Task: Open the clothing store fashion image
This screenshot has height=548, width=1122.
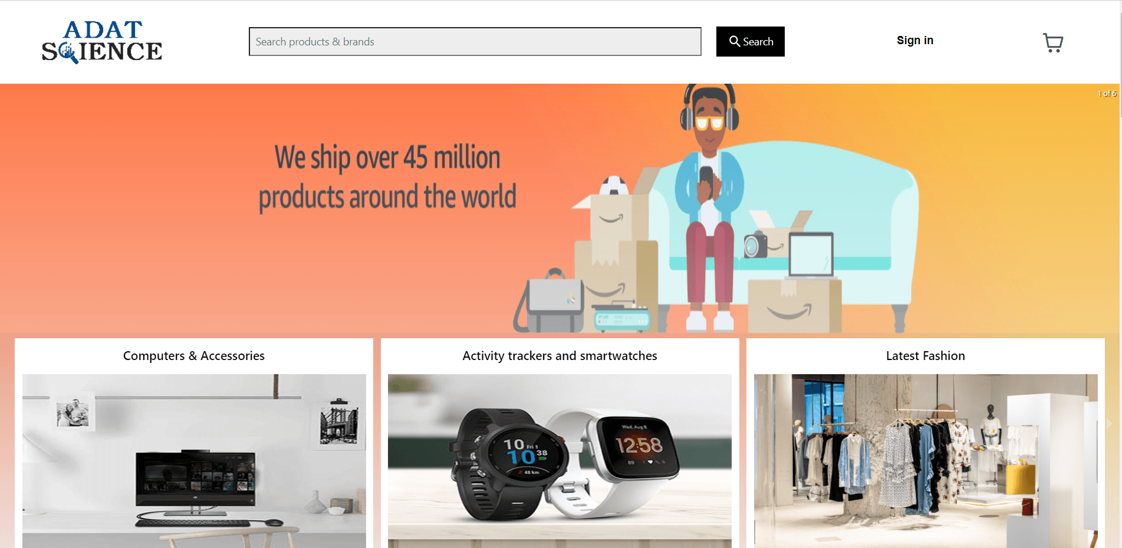Action: (926, 461)
